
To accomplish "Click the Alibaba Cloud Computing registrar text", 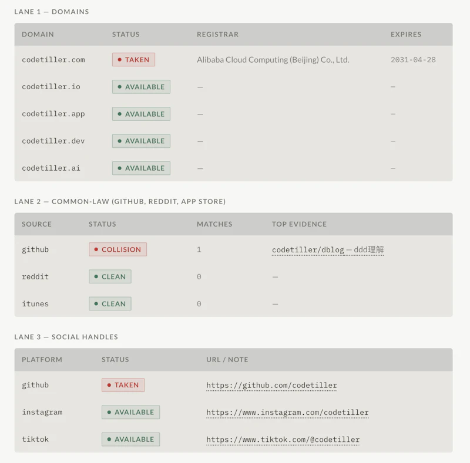I will point(273,60).
